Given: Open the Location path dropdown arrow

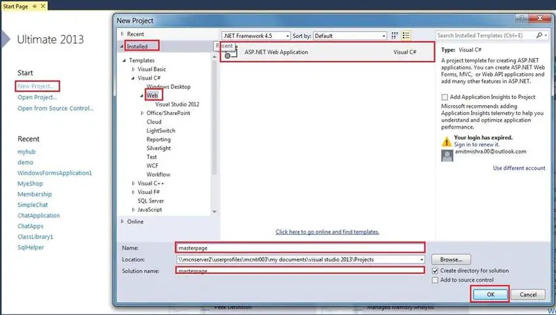Looking at the screenshot, I should (x=421, y=259).
